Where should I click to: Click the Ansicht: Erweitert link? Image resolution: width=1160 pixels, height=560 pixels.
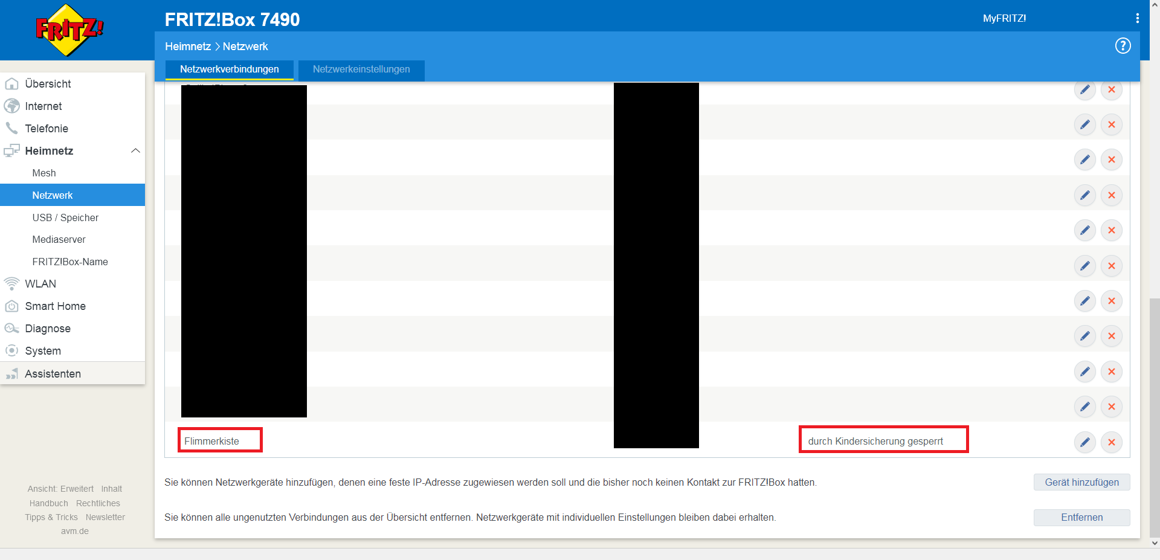click(60, 489)
